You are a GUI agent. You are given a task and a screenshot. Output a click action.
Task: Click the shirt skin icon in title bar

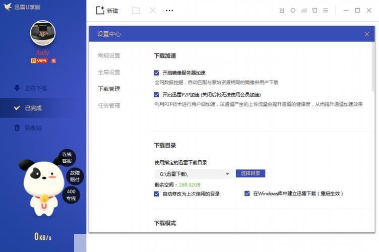coord(314,11)
